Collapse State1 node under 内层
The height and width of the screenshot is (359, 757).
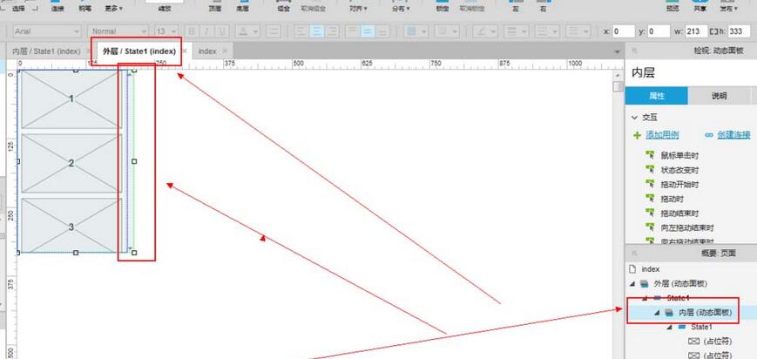(x=669, y=327)
